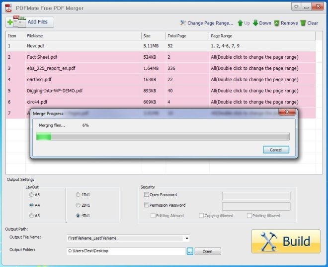Sort by the FileName column header
This screenshot has height=267, width=328.
point(83,36)
